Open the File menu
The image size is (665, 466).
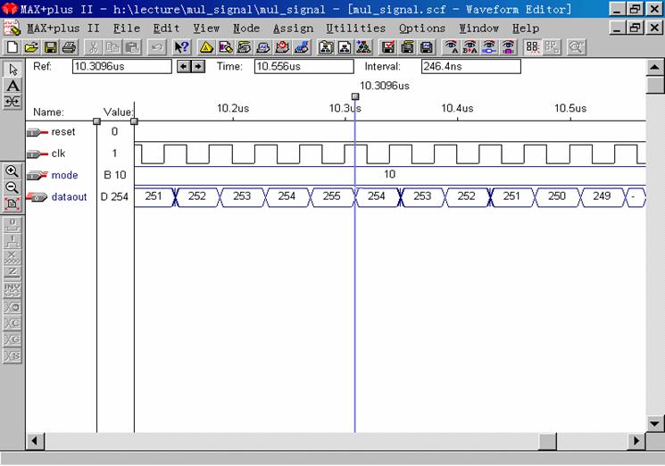click(127, 29)
